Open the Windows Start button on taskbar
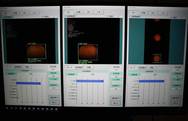The height and width of the screenshot is (121, 188). pos(7,108)
